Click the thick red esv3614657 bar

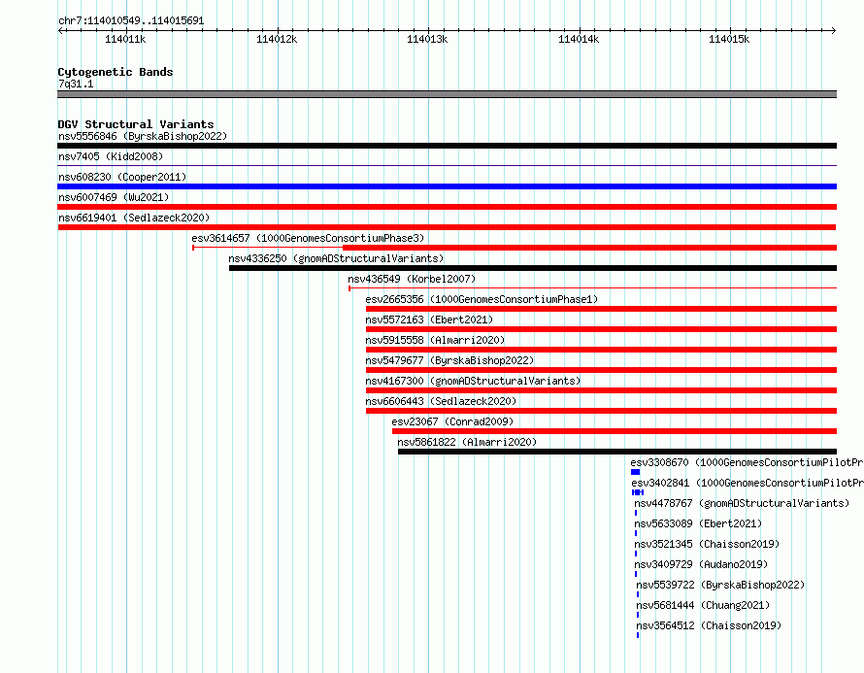(x=589, y=248)
